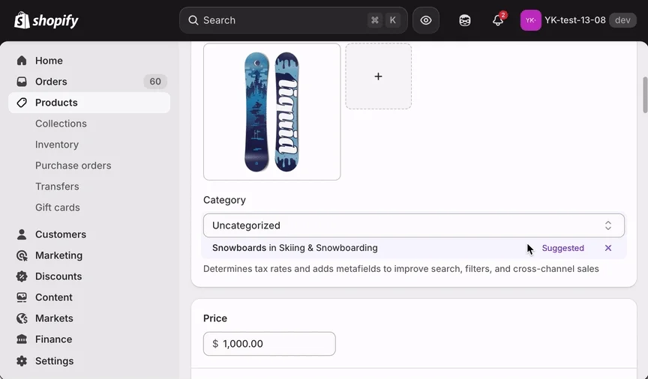Screen dimensions: 648x379
Task: Toggle the eye preview icon
Action: click(426, 20)
